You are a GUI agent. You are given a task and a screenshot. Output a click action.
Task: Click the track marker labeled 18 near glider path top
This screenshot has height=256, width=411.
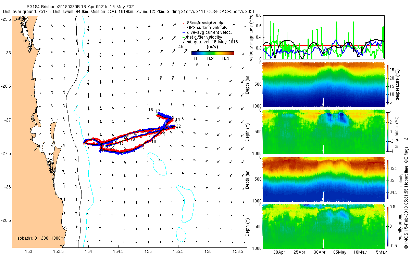(x=151, y=110)
